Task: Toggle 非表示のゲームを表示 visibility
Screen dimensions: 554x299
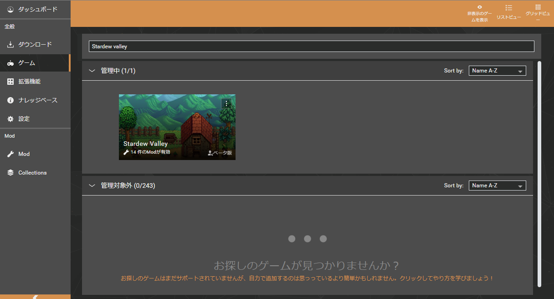Action: pyautogui.click(x=479, y=13)
